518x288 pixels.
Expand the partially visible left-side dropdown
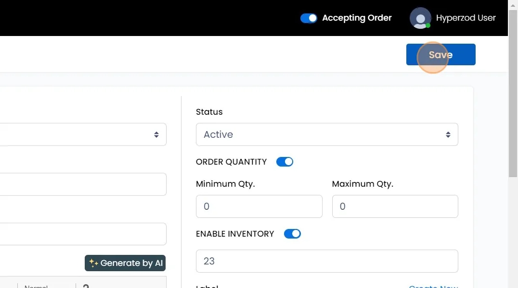pyautogui.click(x=83, y=134)
